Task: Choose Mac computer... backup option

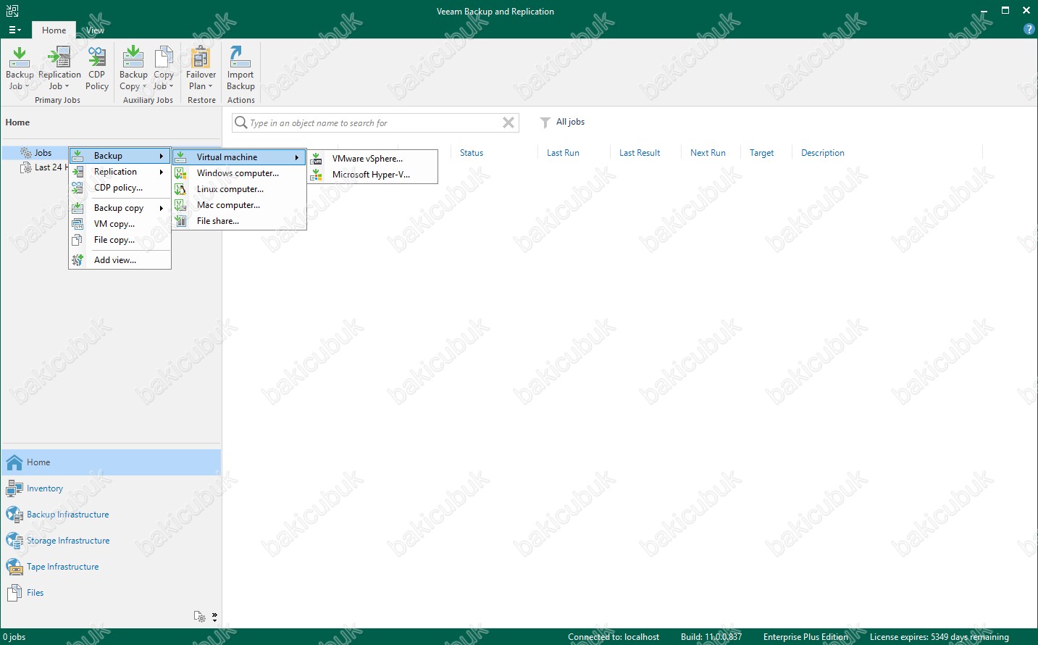Action: pyautogui.click(x=239, y=205)
